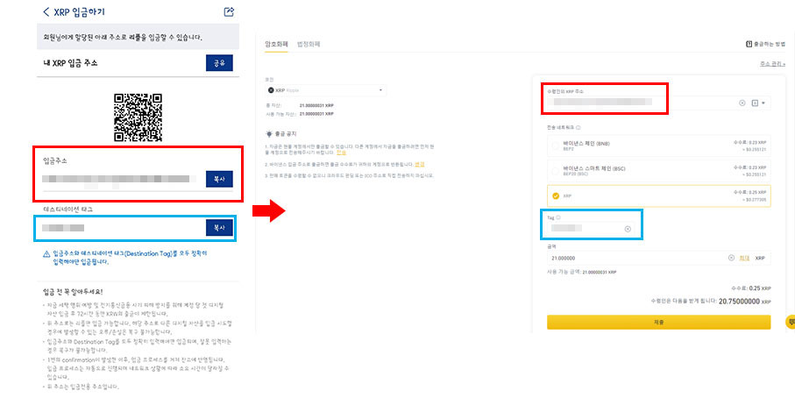This screenshot has width=795, height=398.
Task: Switch to the 암호화폐 tab
Action: pos(276,44)
